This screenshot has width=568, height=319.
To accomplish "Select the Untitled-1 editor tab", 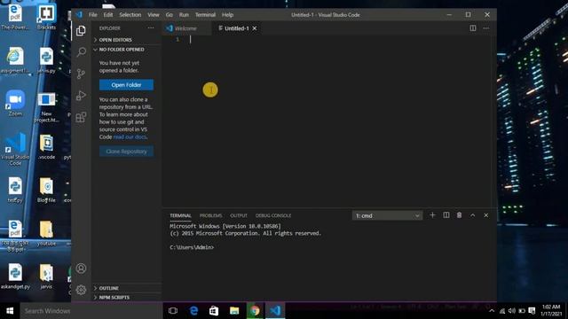I will [236, 28].
